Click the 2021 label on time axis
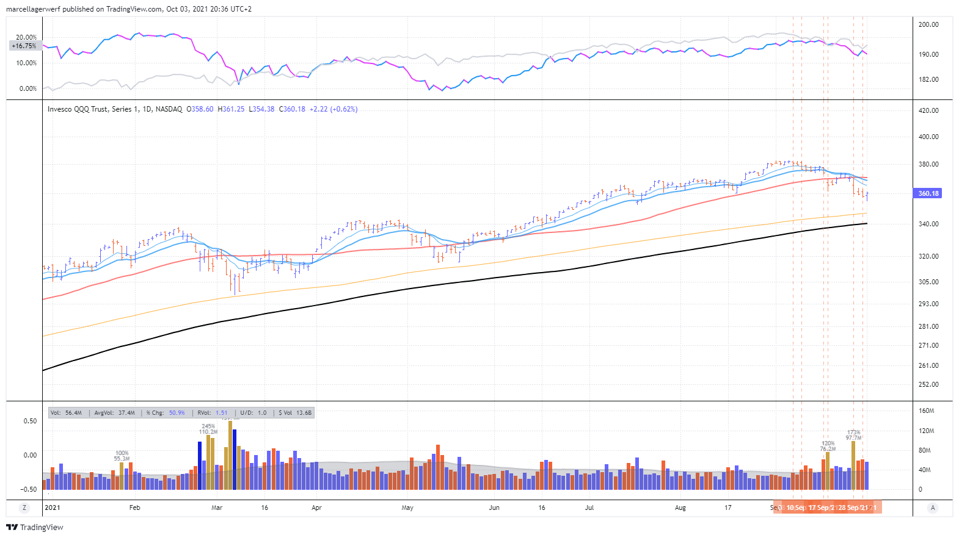Image resolution: width=959 pixels, height=538 pixels. click(53, 508)
